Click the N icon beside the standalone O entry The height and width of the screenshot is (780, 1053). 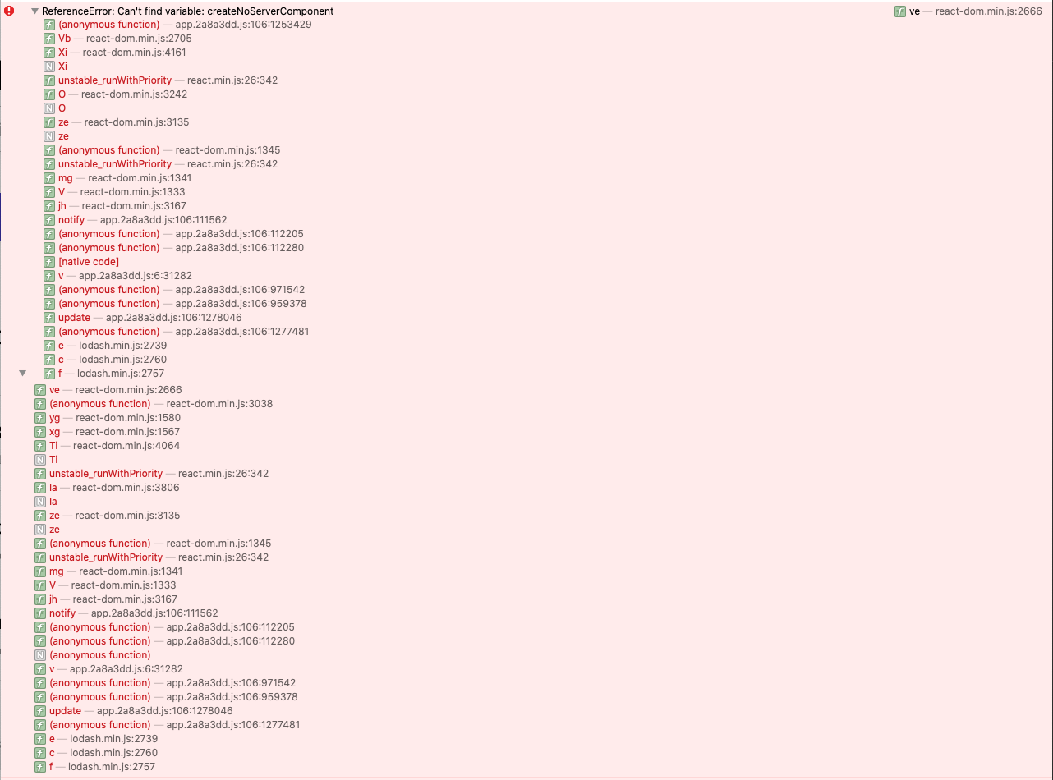point(49,108)
